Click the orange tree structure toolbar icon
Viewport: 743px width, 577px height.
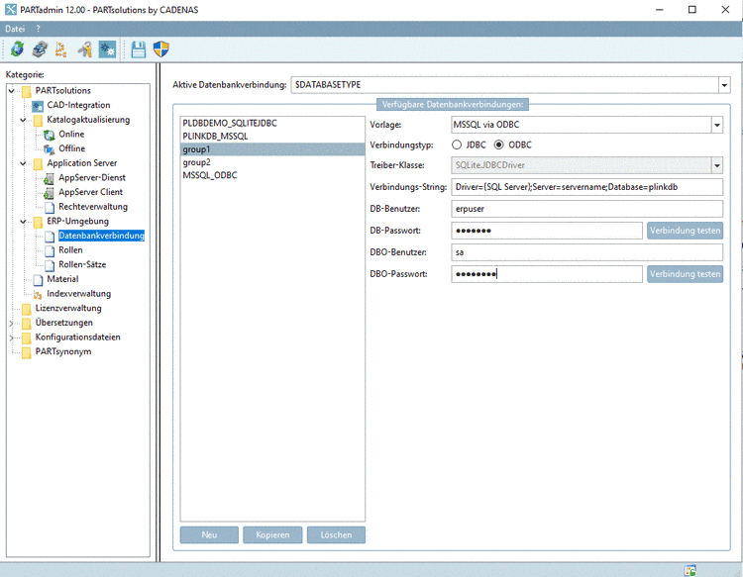(x=61, y=49)
